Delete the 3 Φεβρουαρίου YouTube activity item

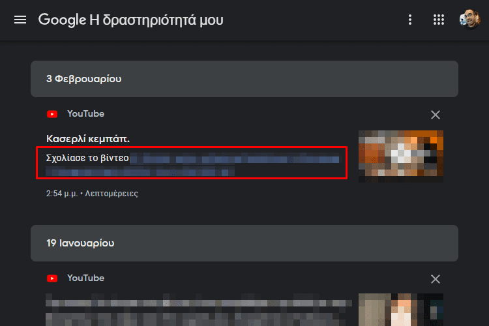(436, 115)
